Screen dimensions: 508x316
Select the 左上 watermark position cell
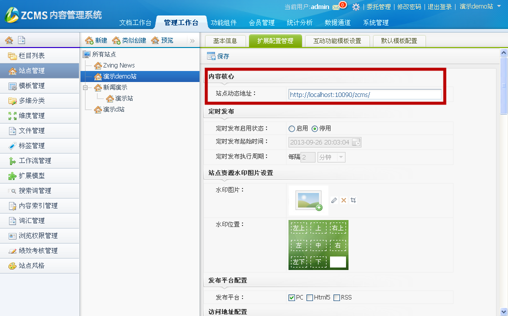point(298,228)
